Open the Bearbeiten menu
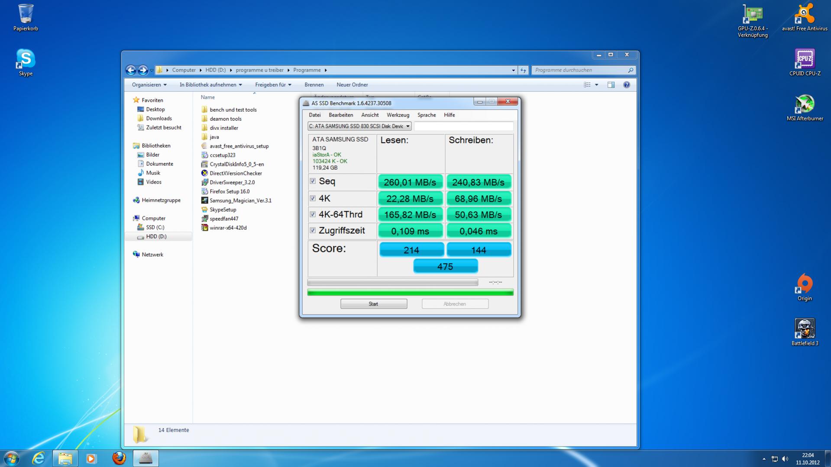This screenshot has width=831, height=467. (341, 115)
